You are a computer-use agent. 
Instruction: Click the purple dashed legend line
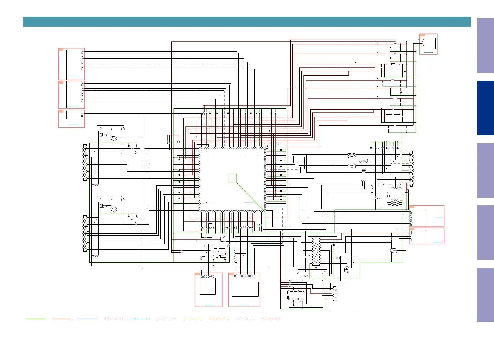coord(245,319)
